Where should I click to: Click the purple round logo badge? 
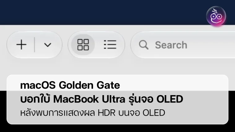point(216,16)
